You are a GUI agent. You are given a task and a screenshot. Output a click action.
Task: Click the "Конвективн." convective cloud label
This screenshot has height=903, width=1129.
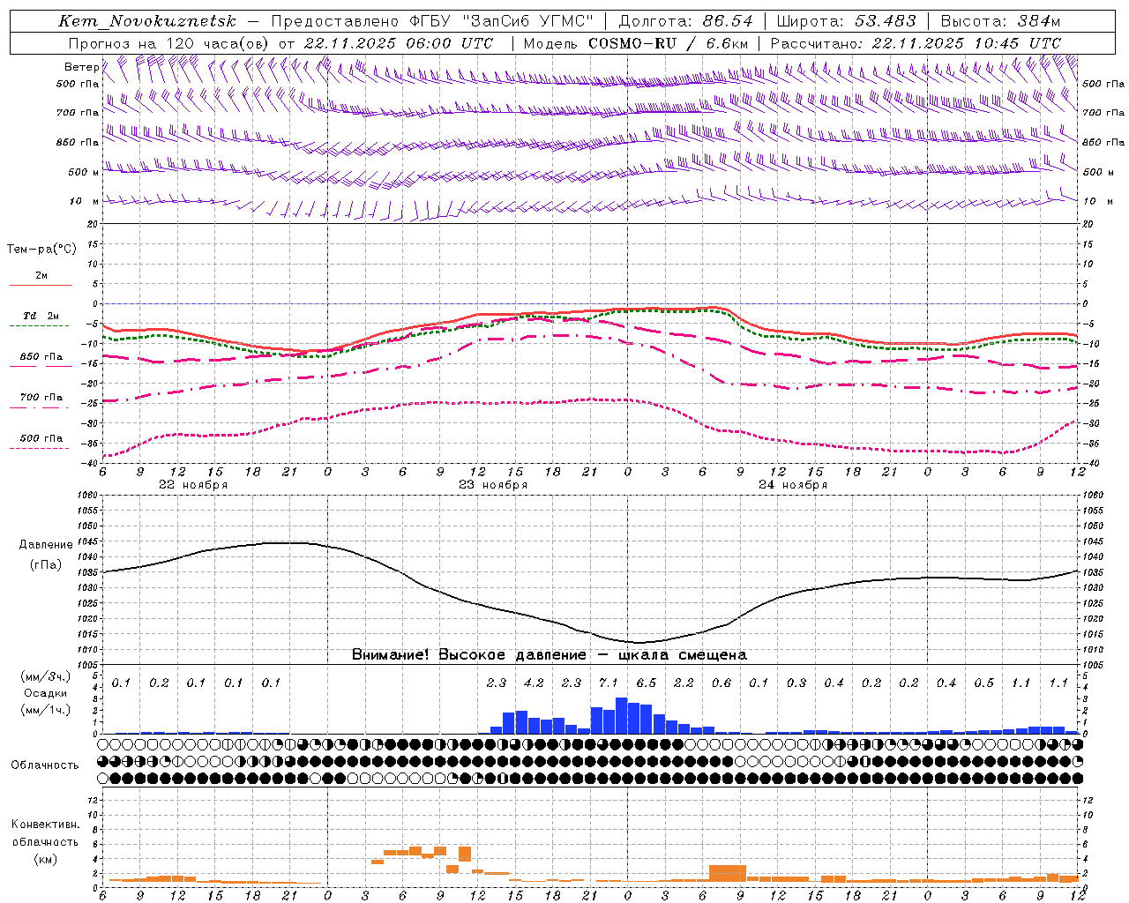(x=45, y=825)
